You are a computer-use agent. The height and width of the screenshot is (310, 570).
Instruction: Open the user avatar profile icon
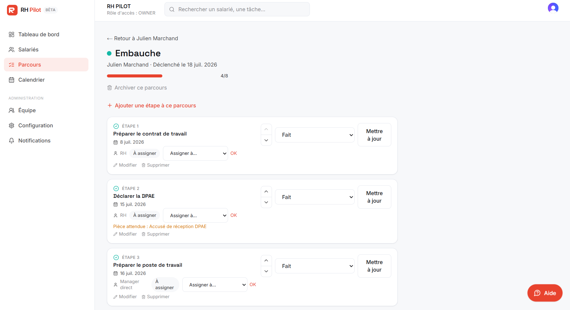[x=553, y=8]
